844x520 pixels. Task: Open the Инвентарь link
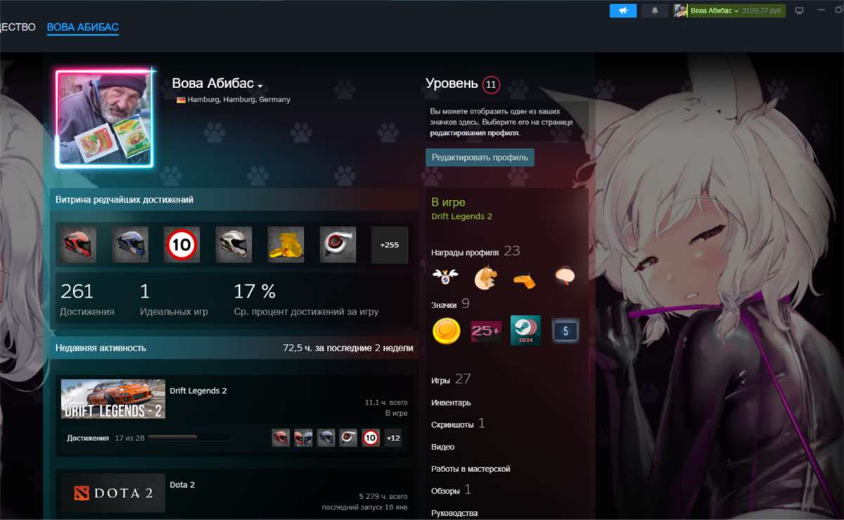pyautogui.click(x=451, y=403)
